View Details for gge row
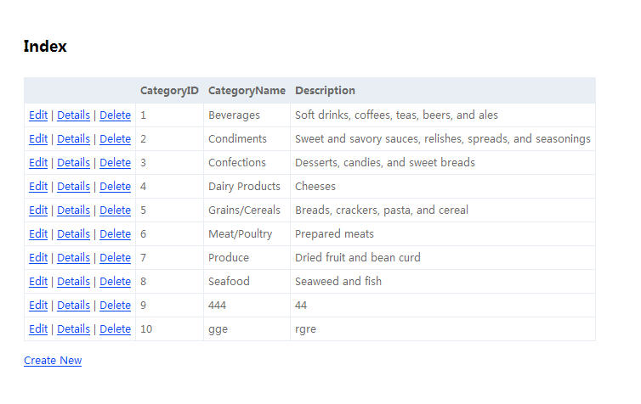 73,329
